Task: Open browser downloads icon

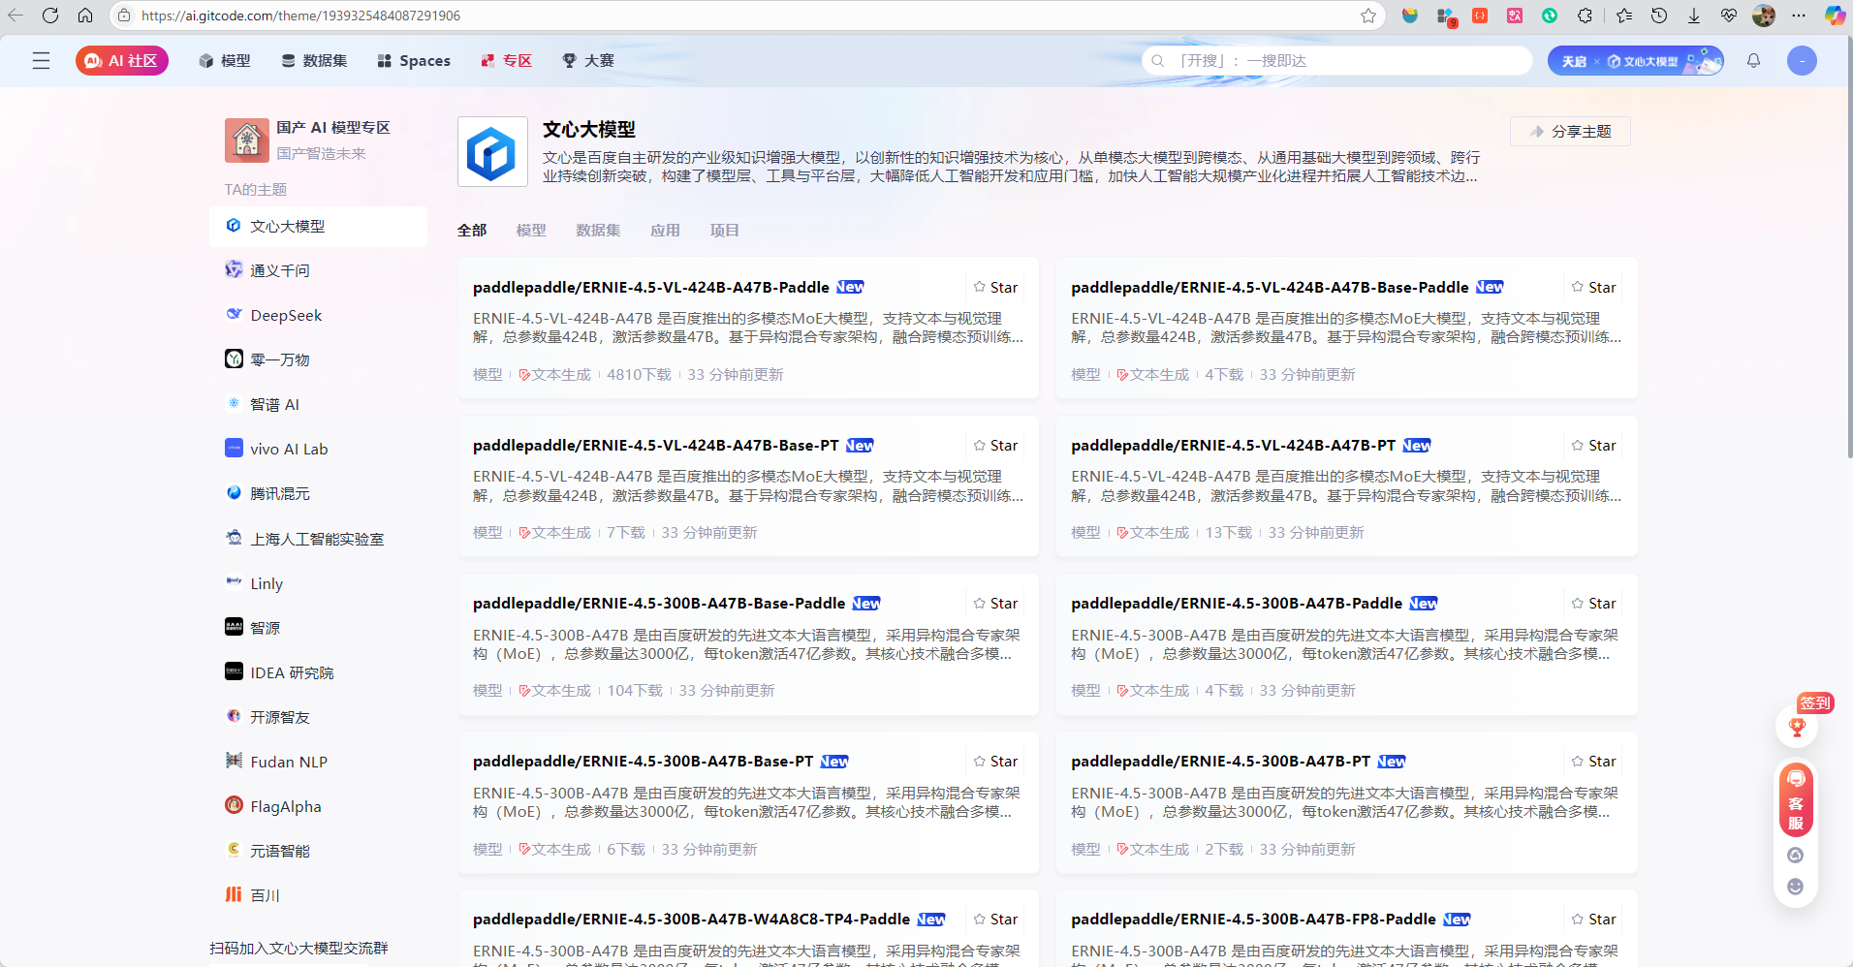Action: [x=1694, y=16]
